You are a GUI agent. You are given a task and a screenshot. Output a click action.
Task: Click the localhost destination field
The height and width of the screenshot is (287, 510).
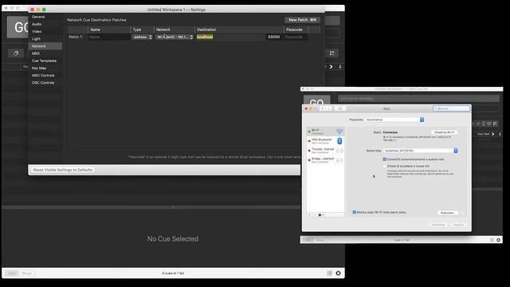[x=230, y=37]
